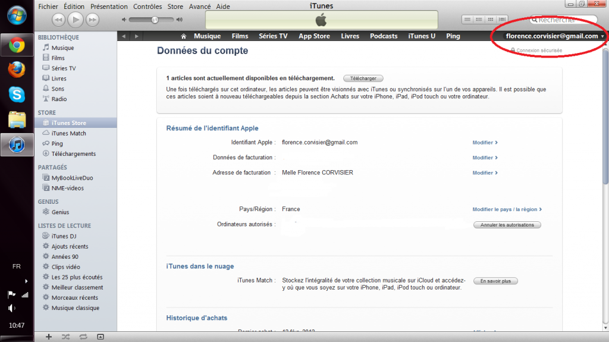Open the Ping store tab

[453, 36]
